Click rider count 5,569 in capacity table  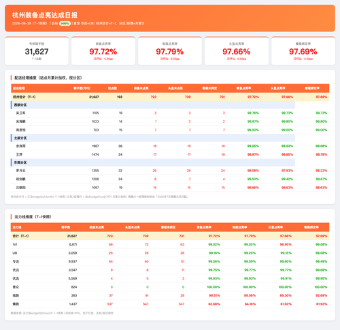(x=73, y=278)
